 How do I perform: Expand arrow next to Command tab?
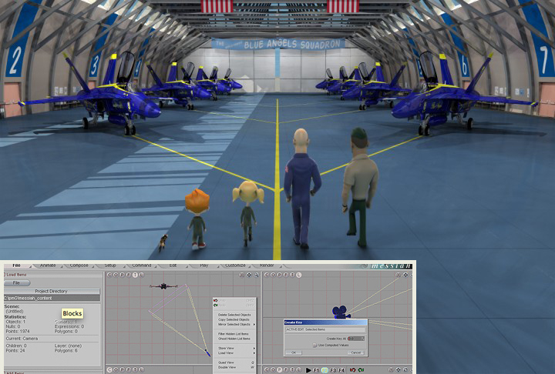tap(156, 267)
